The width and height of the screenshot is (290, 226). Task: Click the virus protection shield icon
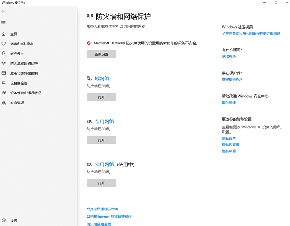(4, 44)
